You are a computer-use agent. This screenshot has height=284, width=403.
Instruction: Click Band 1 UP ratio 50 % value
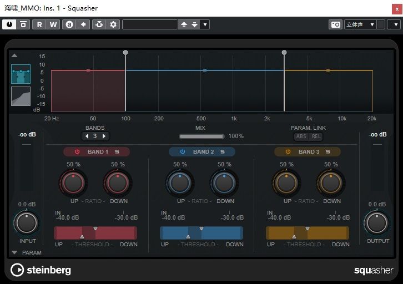click(73, 164)
